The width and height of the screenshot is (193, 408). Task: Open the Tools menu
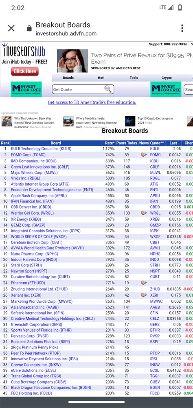pos(134,78)
